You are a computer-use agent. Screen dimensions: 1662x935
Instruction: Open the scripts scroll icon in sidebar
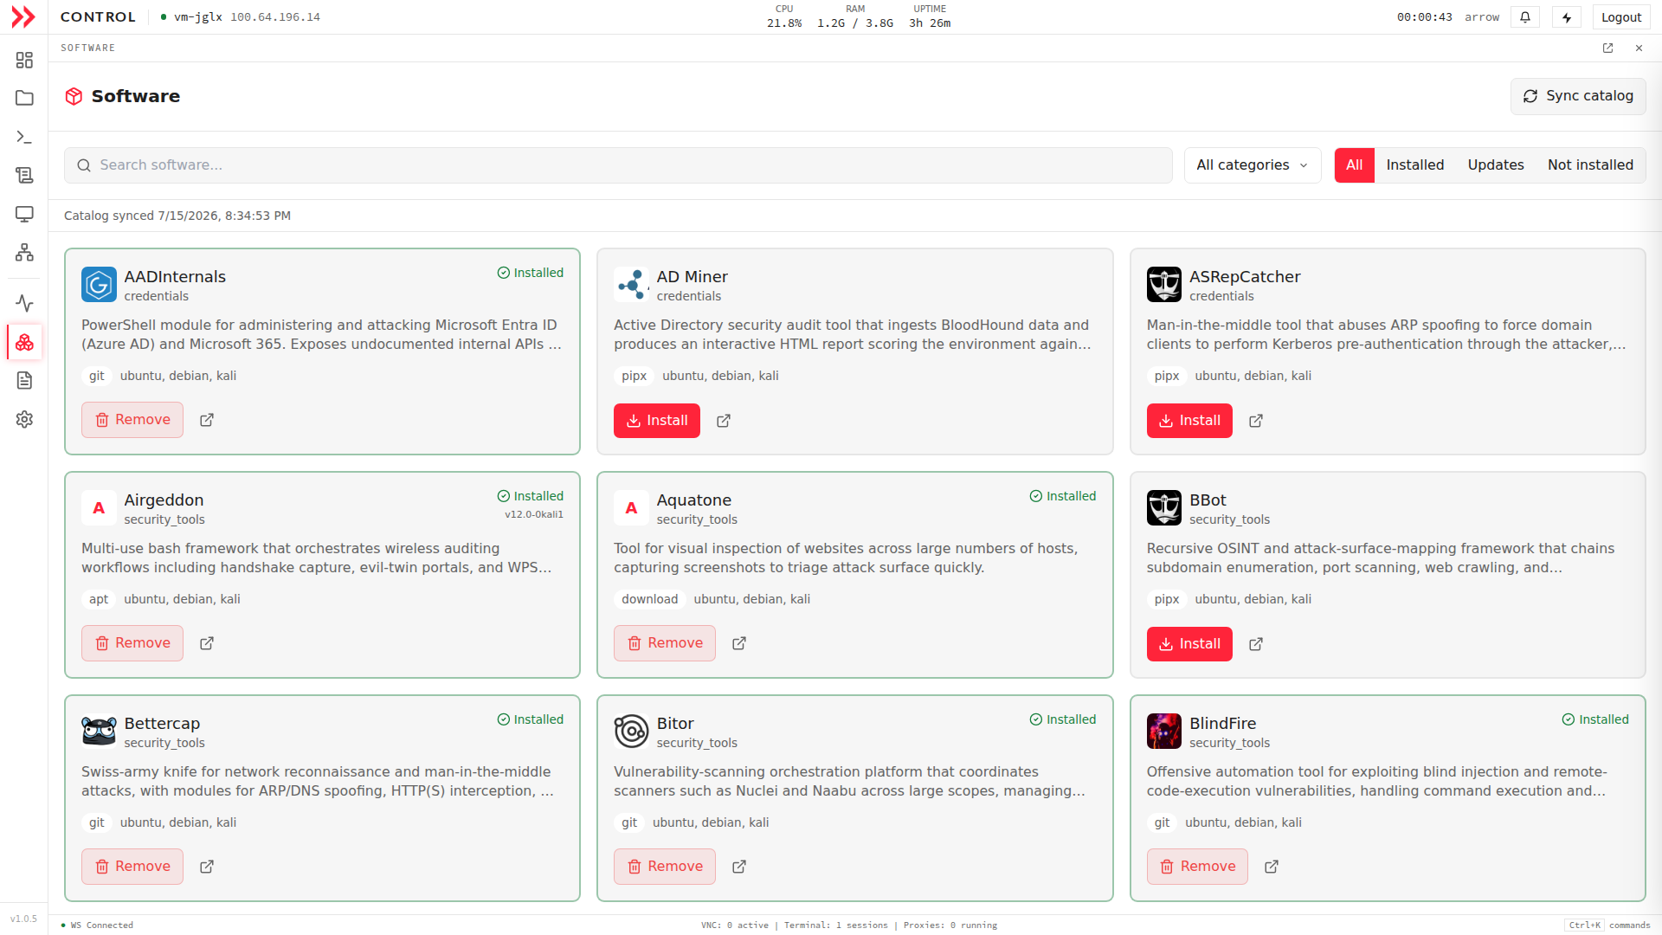point(24,175)
